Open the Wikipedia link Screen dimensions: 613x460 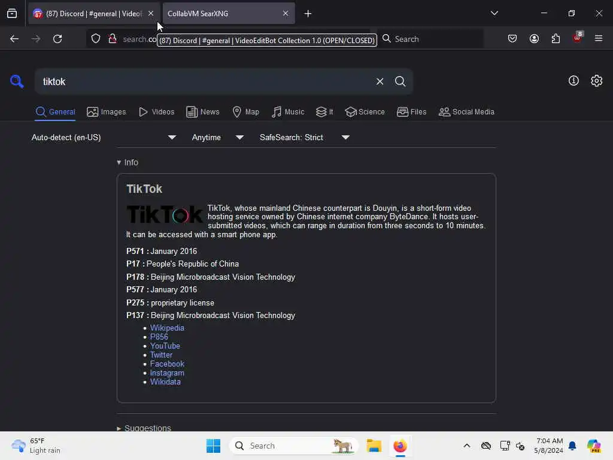coord(167,328)
